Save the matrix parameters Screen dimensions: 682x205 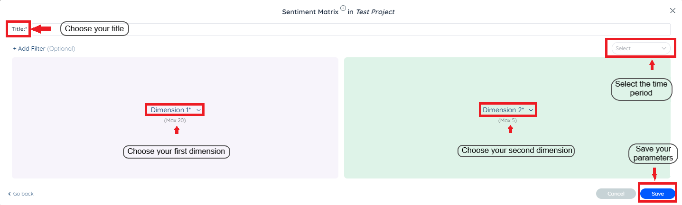657,194
